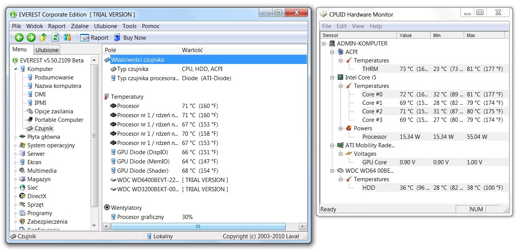517x251 pixels.
Task: Select the Właściwości czujnika header row
Action: pyautogui.click(x=205, y=60)
